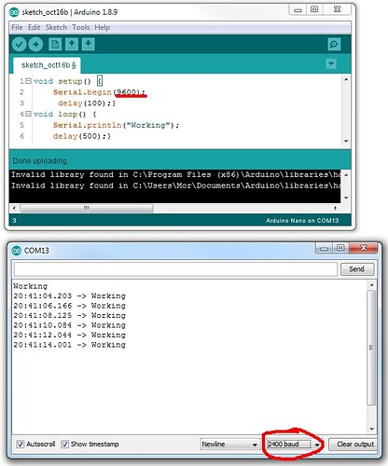Screen dimensions: 388x466
Task: Open the Tools menu
Action: pos(81,27)
